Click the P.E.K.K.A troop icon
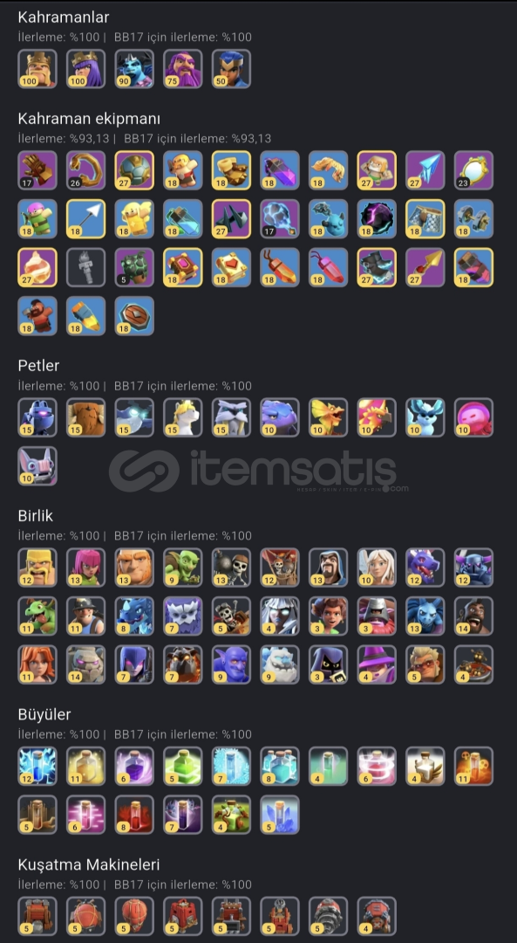 click(473, 568)
